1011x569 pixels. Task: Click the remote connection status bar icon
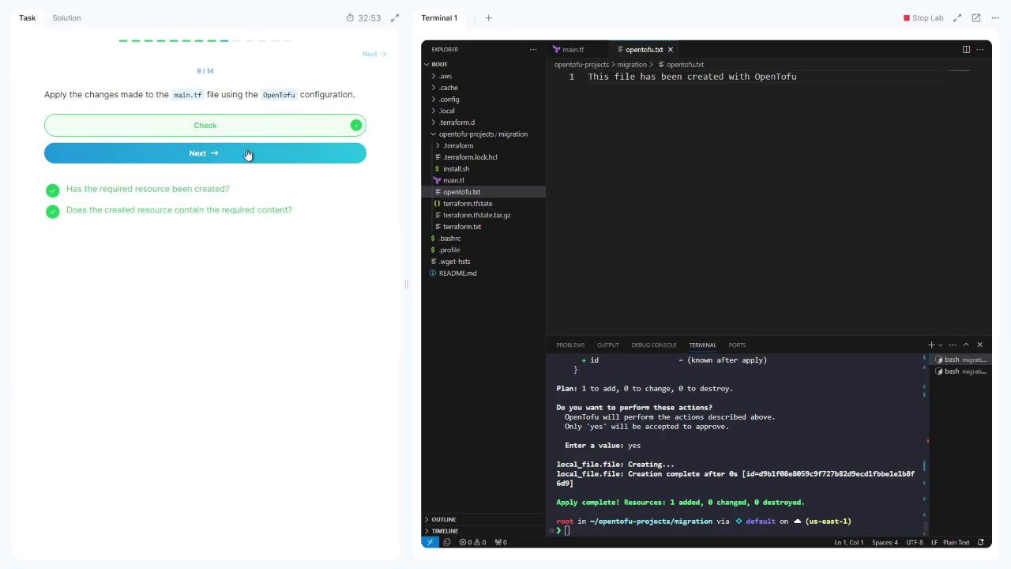click(430, 542)
